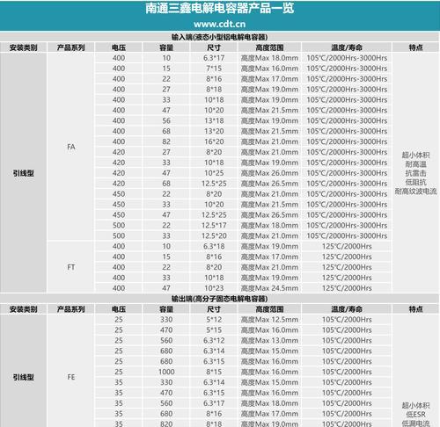Click 温度/寿命 header in the input section

(x=347, y=47)
